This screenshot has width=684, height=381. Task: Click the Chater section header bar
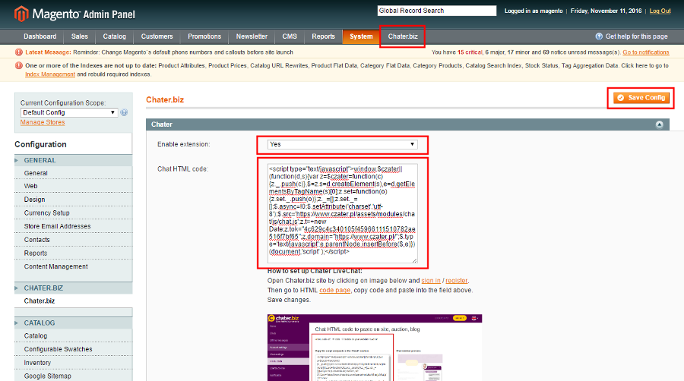tap(407, 124)
